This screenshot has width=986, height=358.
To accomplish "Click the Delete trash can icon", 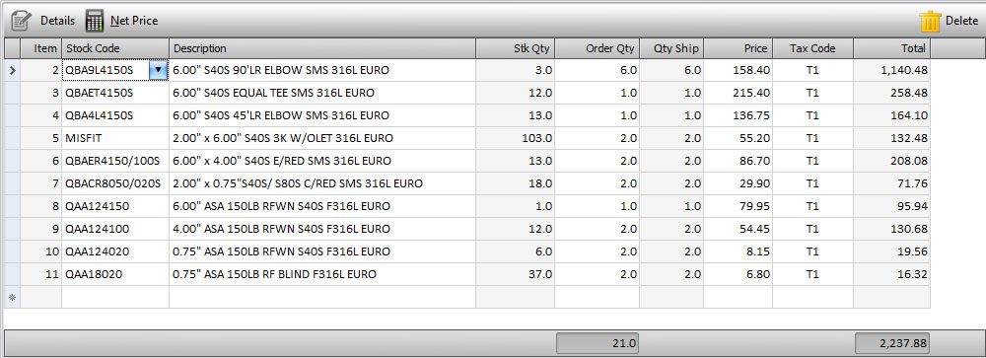I will pyautogui.click(x=930, y=21).
